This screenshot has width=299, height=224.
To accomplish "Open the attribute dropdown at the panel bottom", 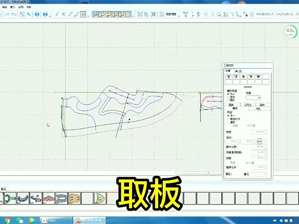I will click(255, 174).
